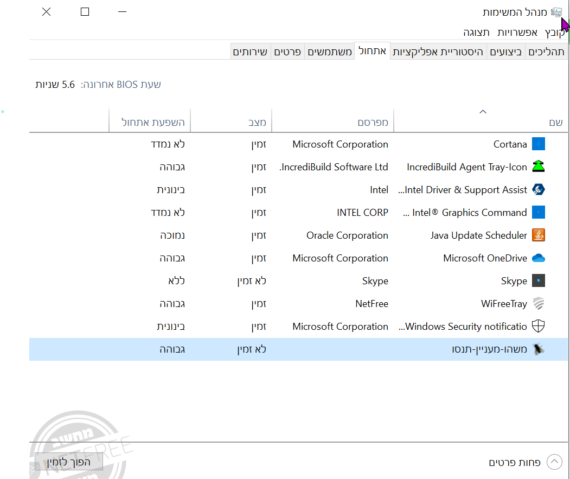Click the Cortana app icon

point(538,144)
